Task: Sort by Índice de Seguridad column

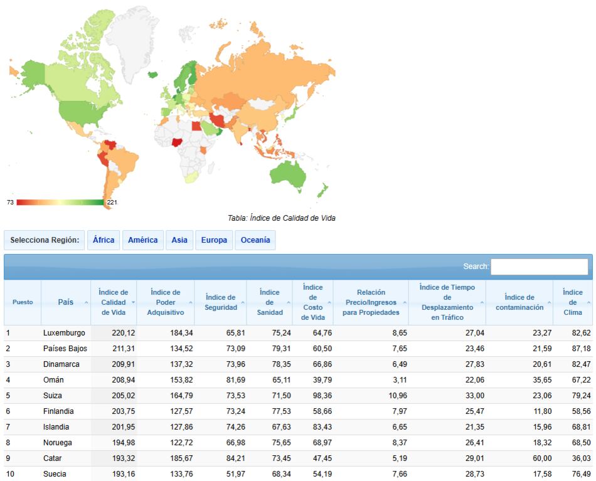Action: click(220, 302)
